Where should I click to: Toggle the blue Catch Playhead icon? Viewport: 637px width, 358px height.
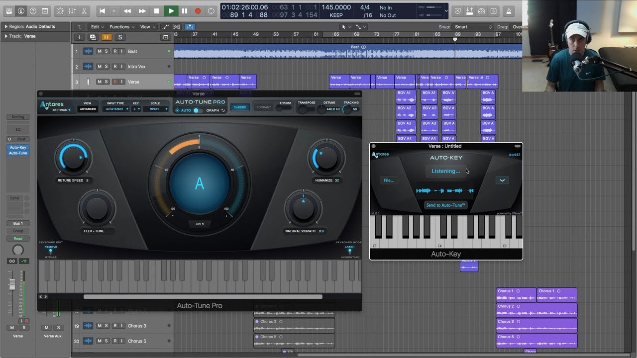click(190, 27)
